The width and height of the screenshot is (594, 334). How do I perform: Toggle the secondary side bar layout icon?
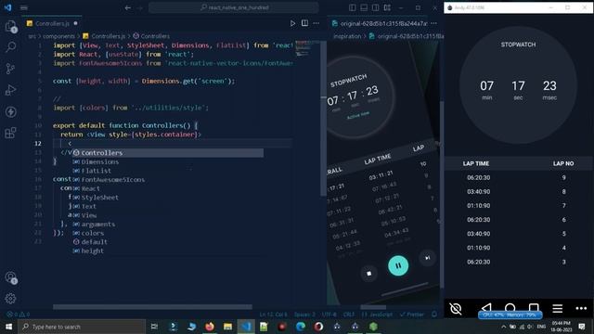(375, 7)
